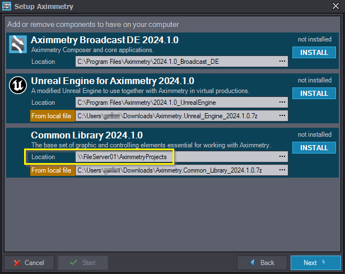Click 'Aximmetry Composer and core applications.' description
Screen dimensions: 345x274
[x=92, y=50]
